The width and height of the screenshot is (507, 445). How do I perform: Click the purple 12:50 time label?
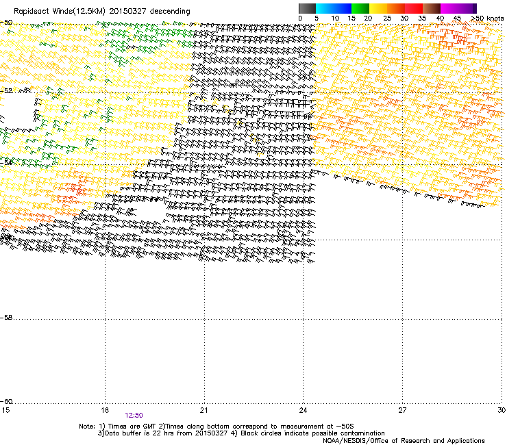coord(134,416)
